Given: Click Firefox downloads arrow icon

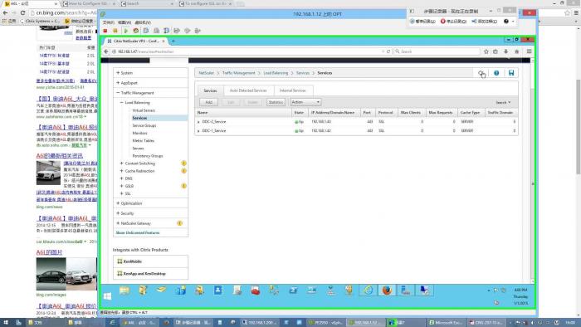Looking at the screenshot, I should pos(505,51).
